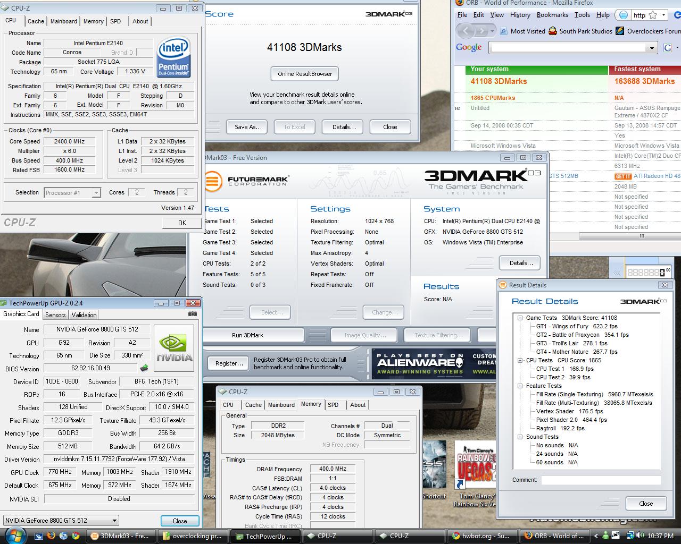The image size is (681, 544).
Task: Click the Google G search engine icon
Action: [668, 48]
